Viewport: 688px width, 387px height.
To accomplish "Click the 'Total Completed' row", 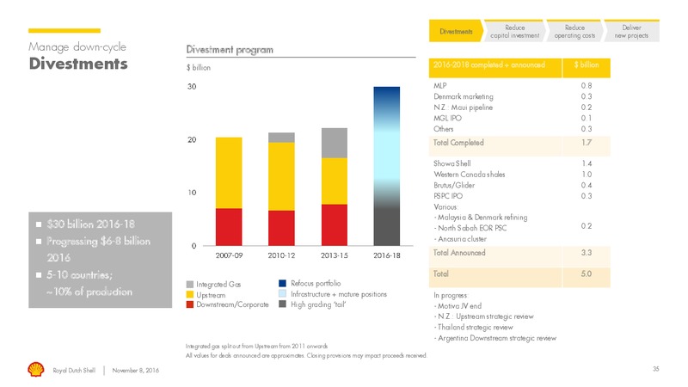I will coord(519,145).
